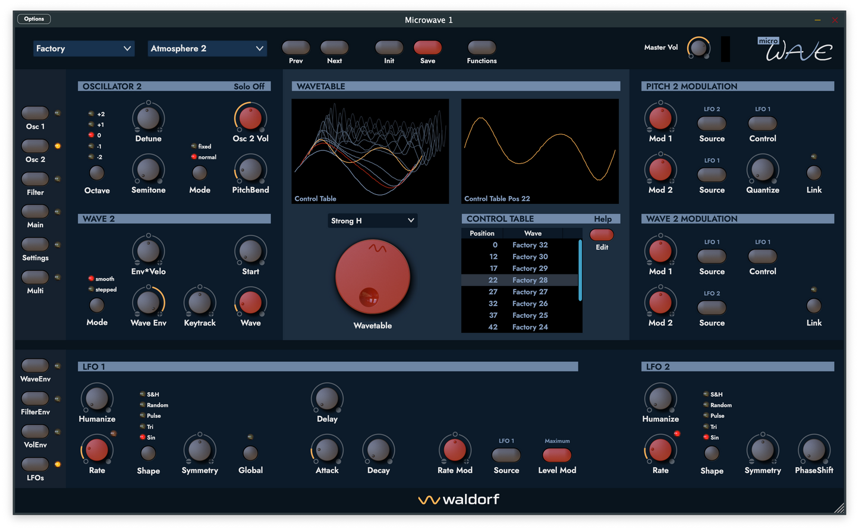
Task: Select the Sin waveform for LFO 1
Action: click(142, 437)
